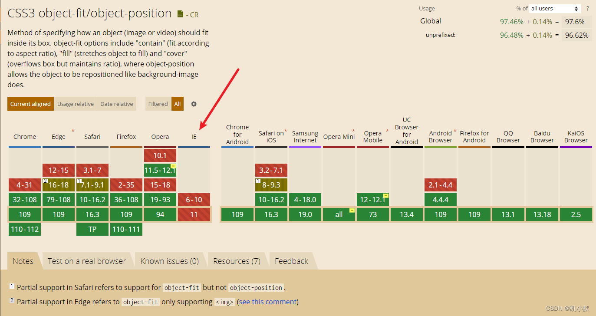Click the green Chrome 109 cell

[x=25, y=214]
